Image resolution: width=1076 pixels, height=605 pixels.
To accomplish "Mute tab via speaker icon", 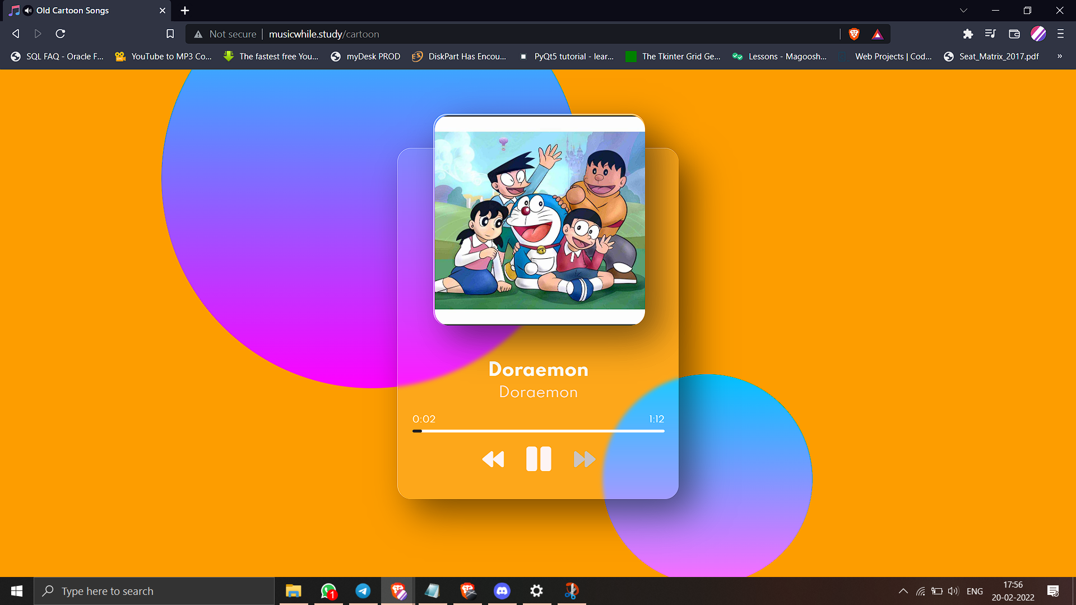I will pos(28,11).
